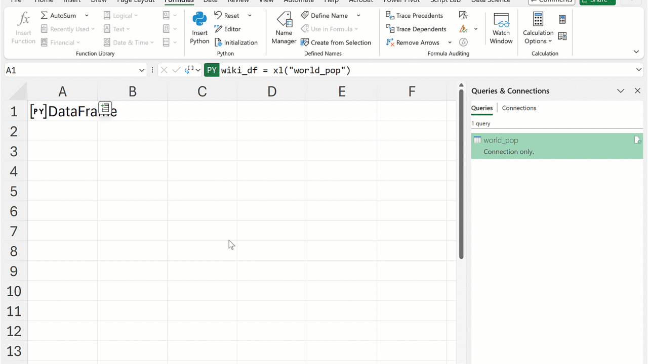This screenshot has width=648, height=364.
Task: Click the Calculate Now calculator icon
Action: [x=562, y=20]
